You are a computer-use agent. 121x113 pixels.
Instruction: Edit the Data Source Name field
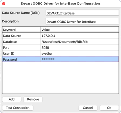pyautogui.click(x=82, y=13)
